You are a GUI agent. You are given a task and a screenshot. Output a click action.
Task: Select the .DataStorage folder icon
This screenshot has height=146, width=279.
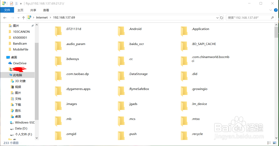(121, 76)
